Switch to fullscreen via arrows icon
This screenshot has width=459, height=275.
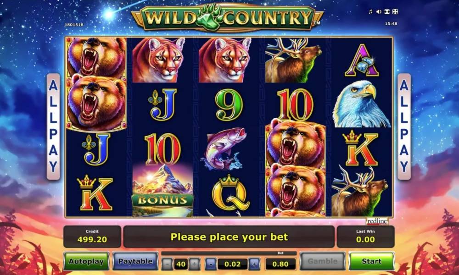pyautogui.click(x=395, y=11)
